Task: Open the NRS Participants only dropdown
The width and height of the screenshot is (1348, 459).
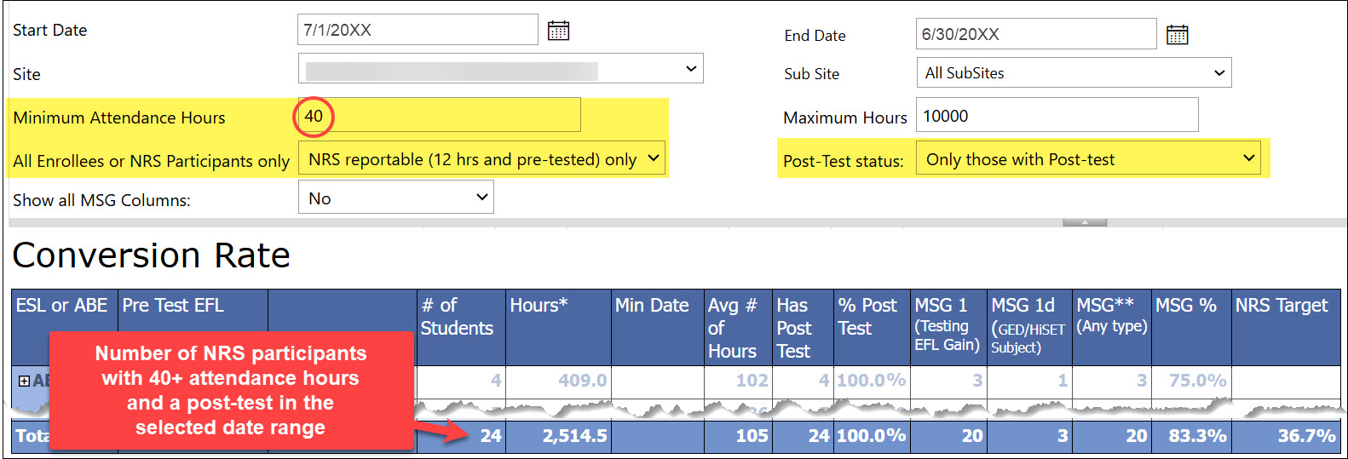Action: pos(481,159)
